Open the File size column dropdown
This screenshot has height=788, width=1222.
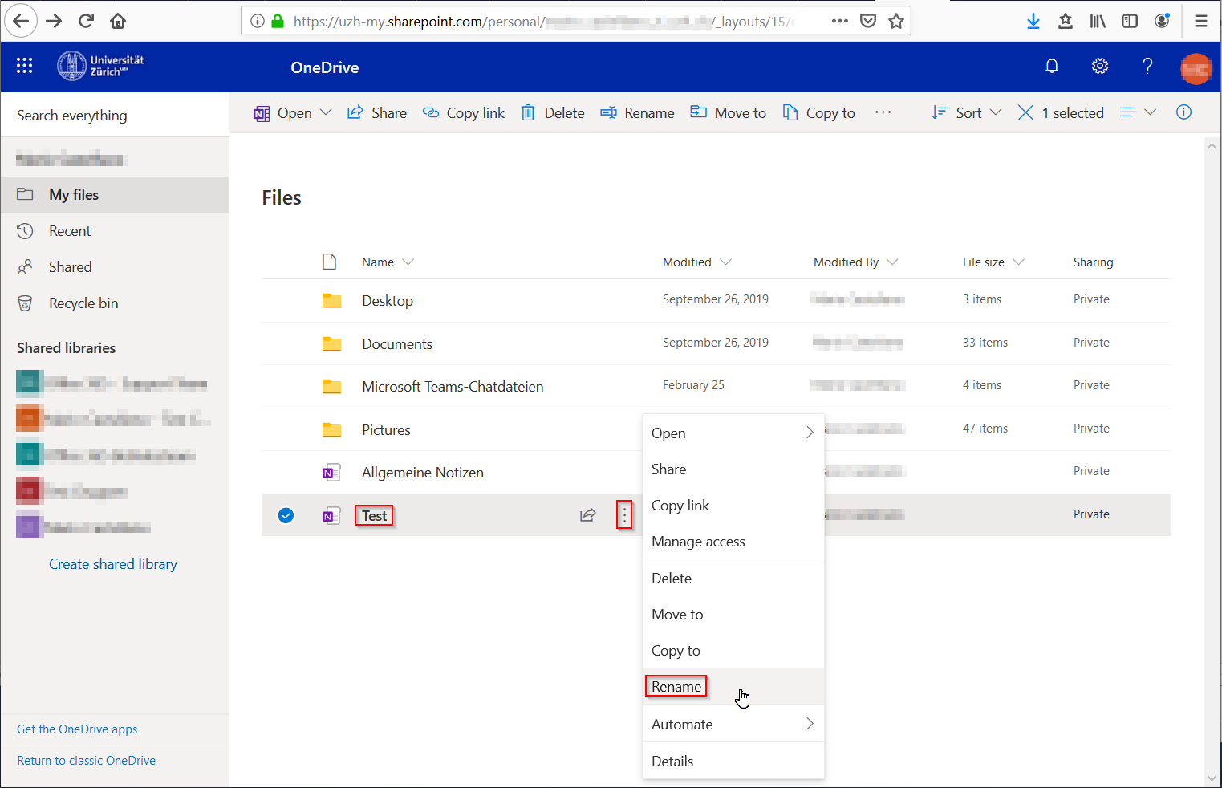1019,262
